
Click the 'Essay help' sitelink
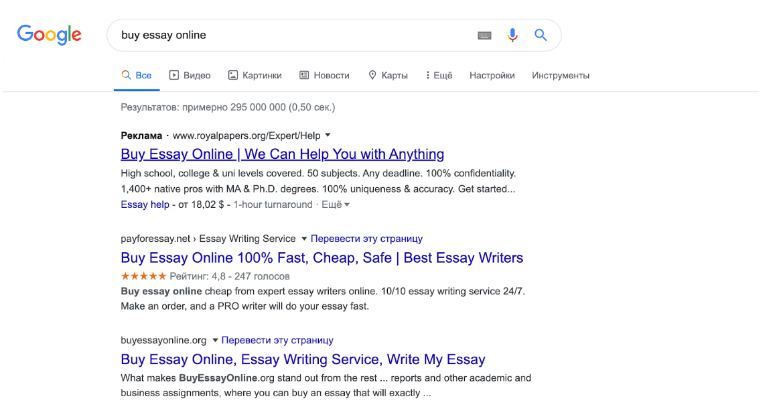[145, 204]
